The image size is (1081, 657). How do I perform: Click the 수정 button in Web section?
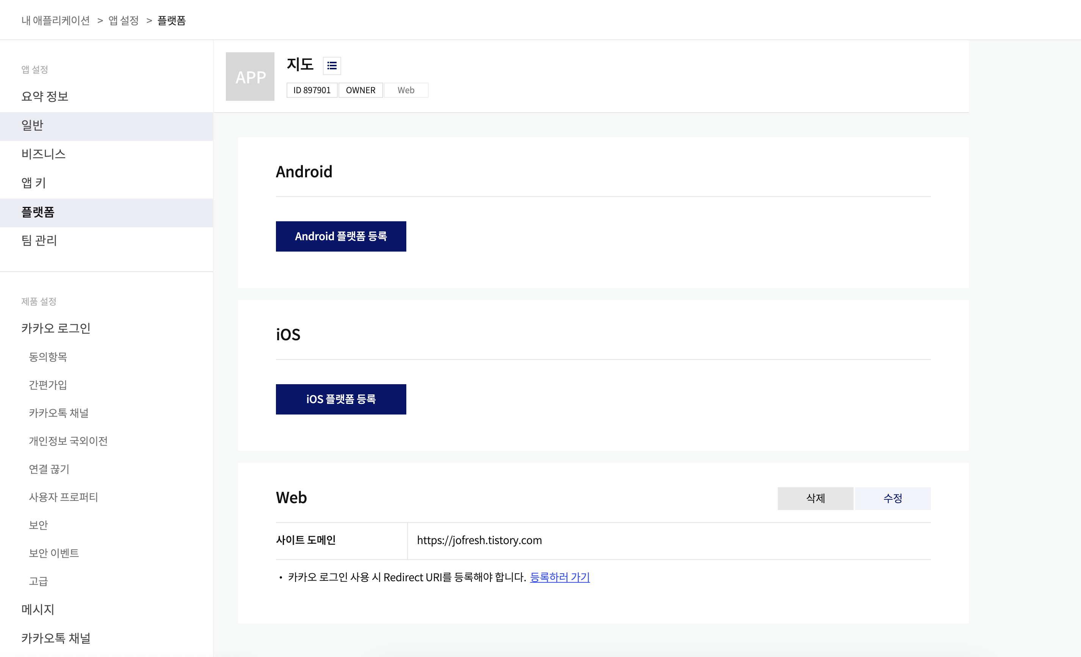[892, 498]
